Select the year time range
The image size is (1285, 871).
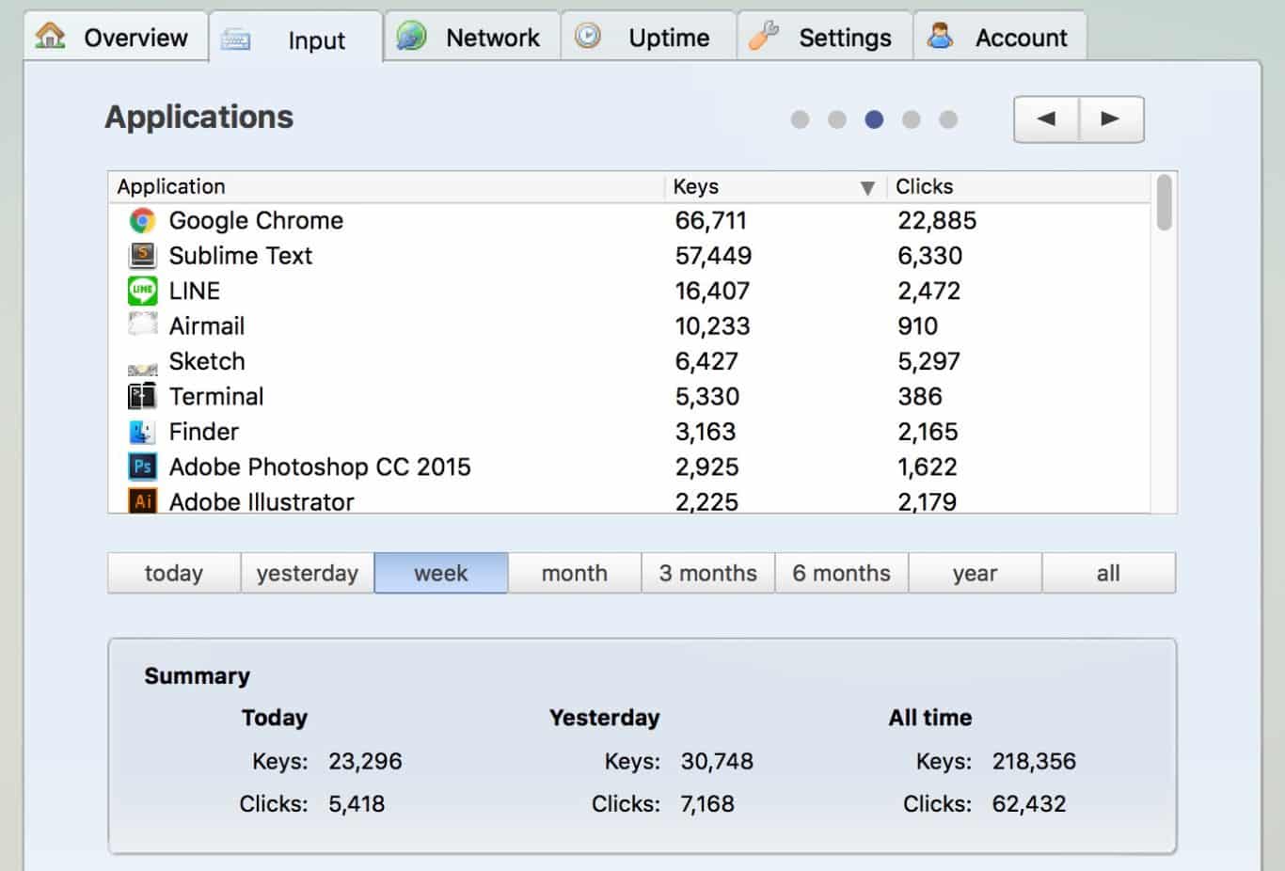pyautogui.click(x=976, y=573)
